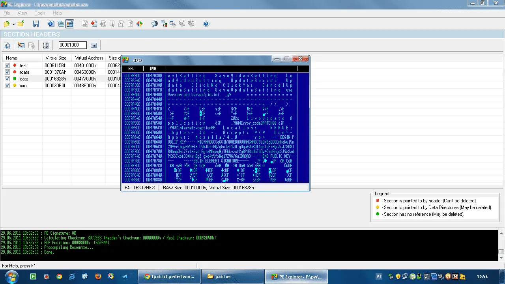Click the red arrow import icon
505x284 pixels.
point(94,24)
